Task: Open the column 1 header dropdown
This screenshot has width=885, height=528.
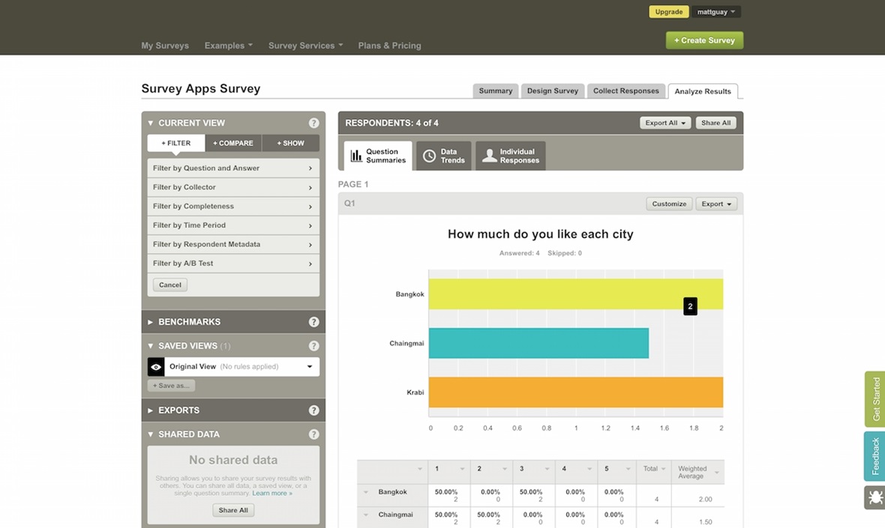Action: pos(462,469)
